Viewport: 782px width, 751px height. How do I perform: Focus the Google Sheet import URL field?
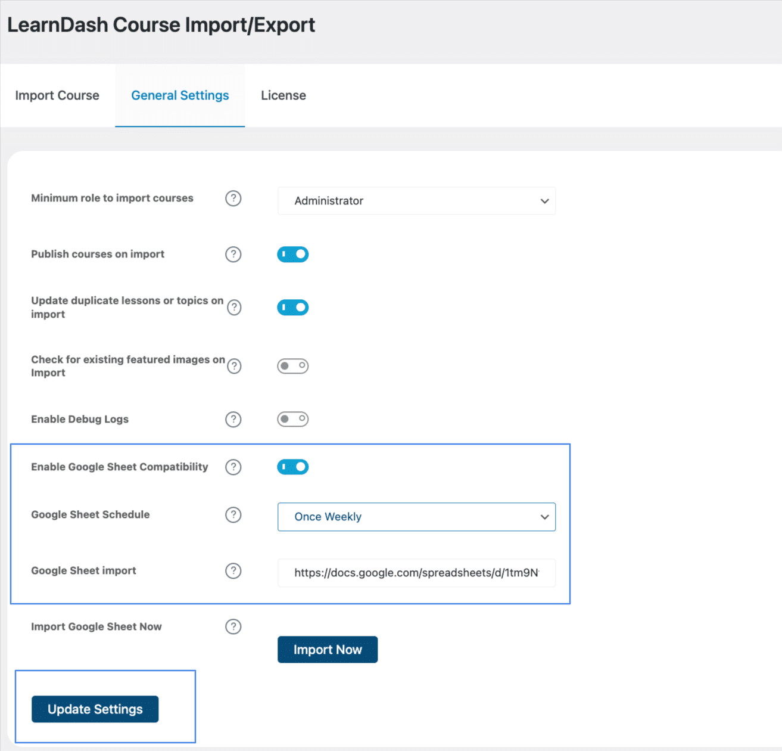point(417,573)
